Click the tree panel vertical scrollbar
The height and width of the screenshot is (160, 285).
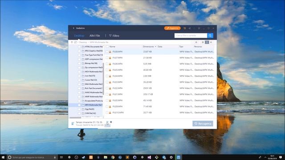tap(103, 79)
